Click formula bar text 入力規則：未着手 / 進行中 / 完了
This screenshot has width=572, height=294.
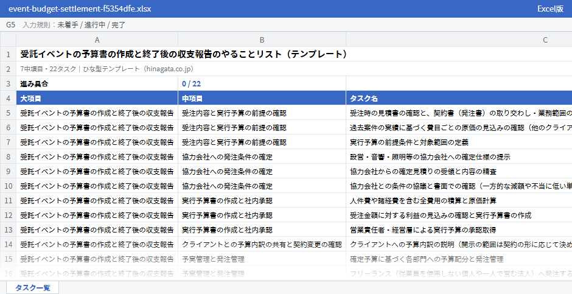point(74,25)
